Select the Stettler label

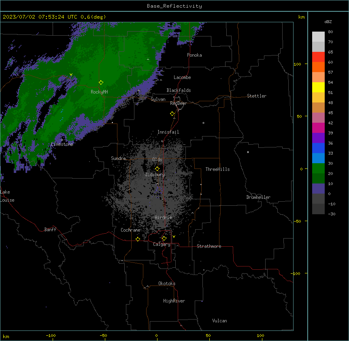coord(257,96)
